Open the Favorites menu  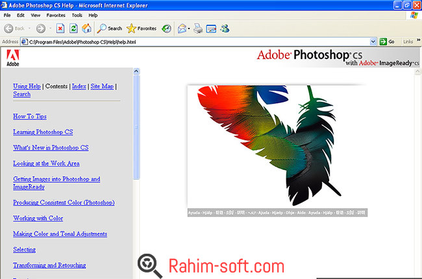click(56, 16)
